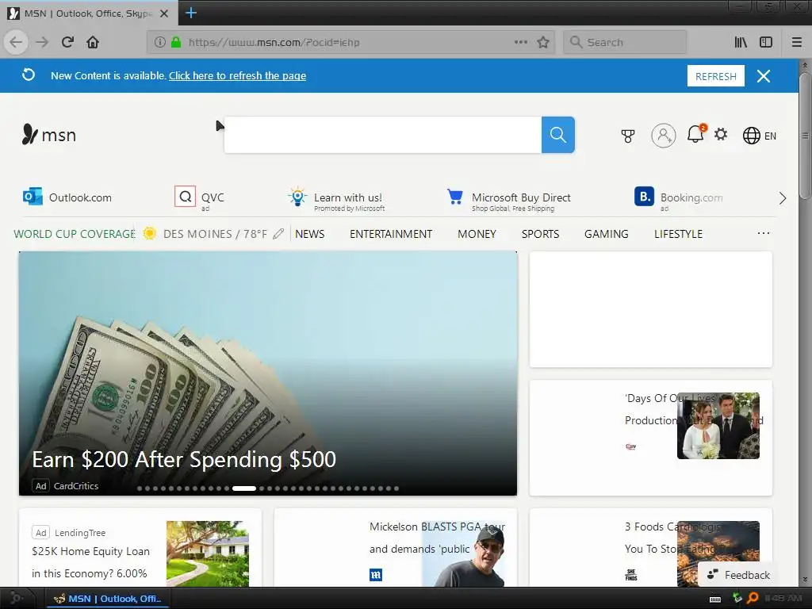Viewport: 812px width, 609px height.
Task: Open Des Moines weather forecast
Action: pyautogui.click(x=207, y=234)
